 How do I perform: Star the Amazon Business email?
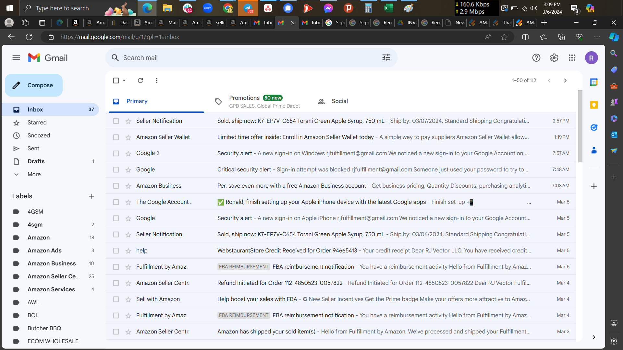click(x=128, y=186)
